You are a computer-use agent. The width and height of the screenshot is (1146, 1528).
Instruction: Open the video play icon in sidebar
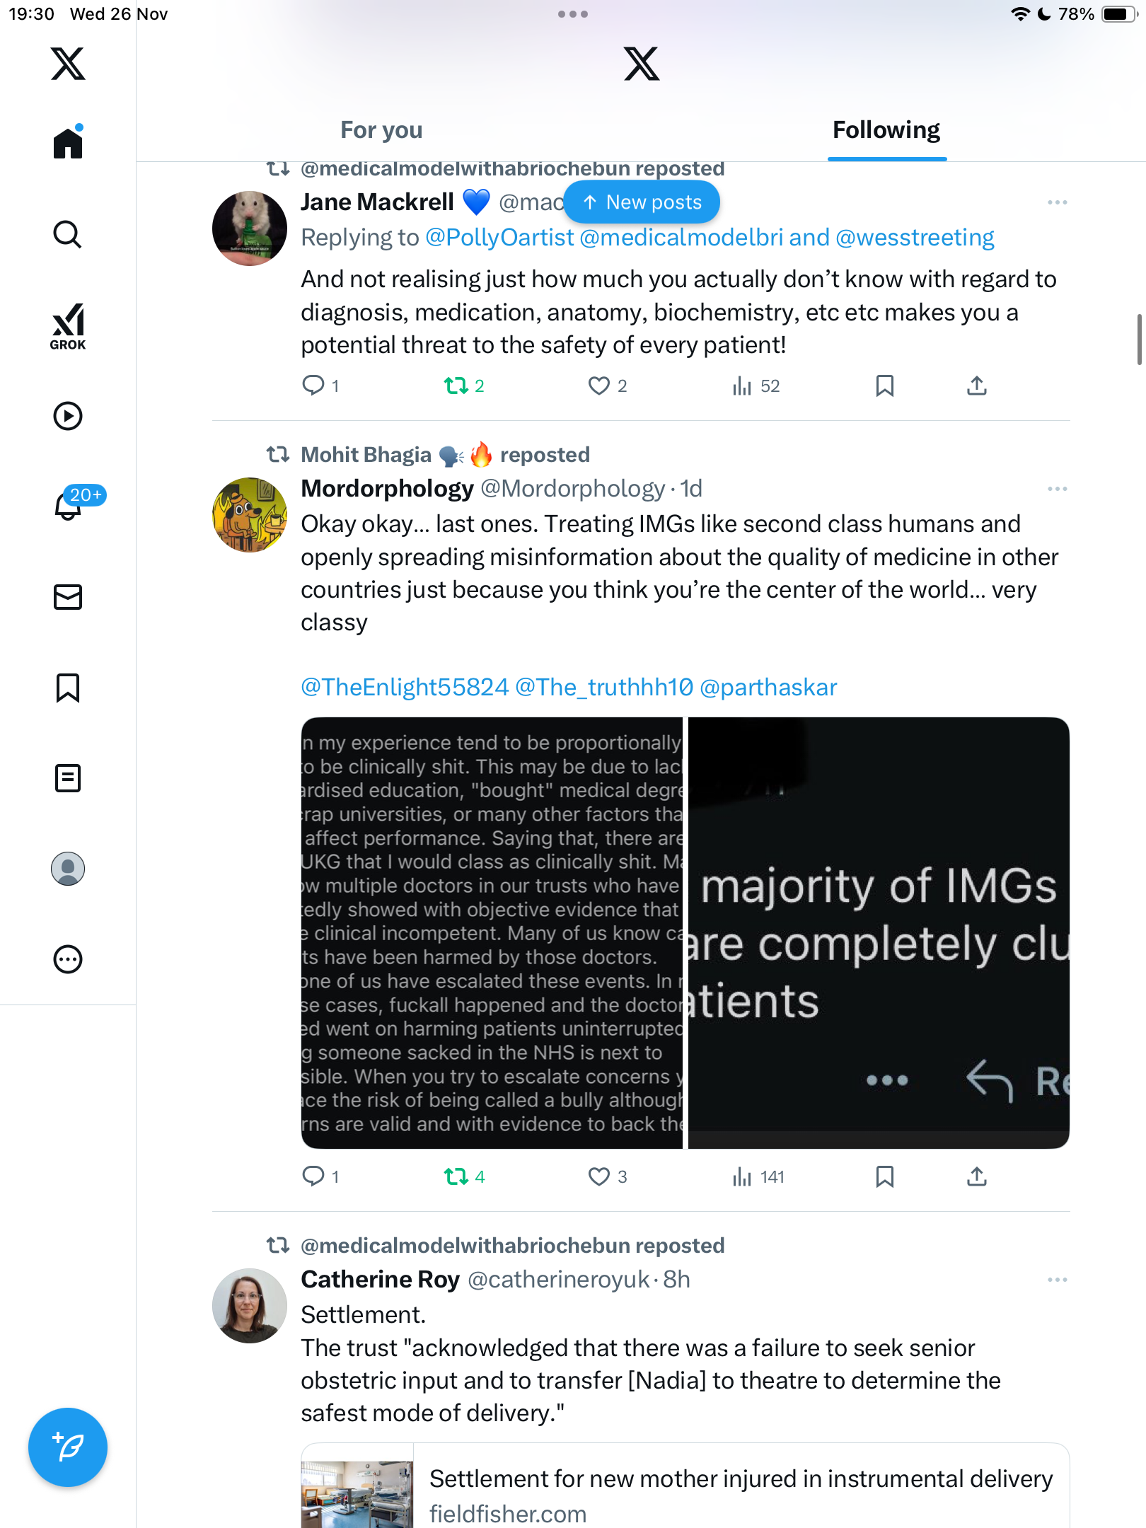click(68, 416)
